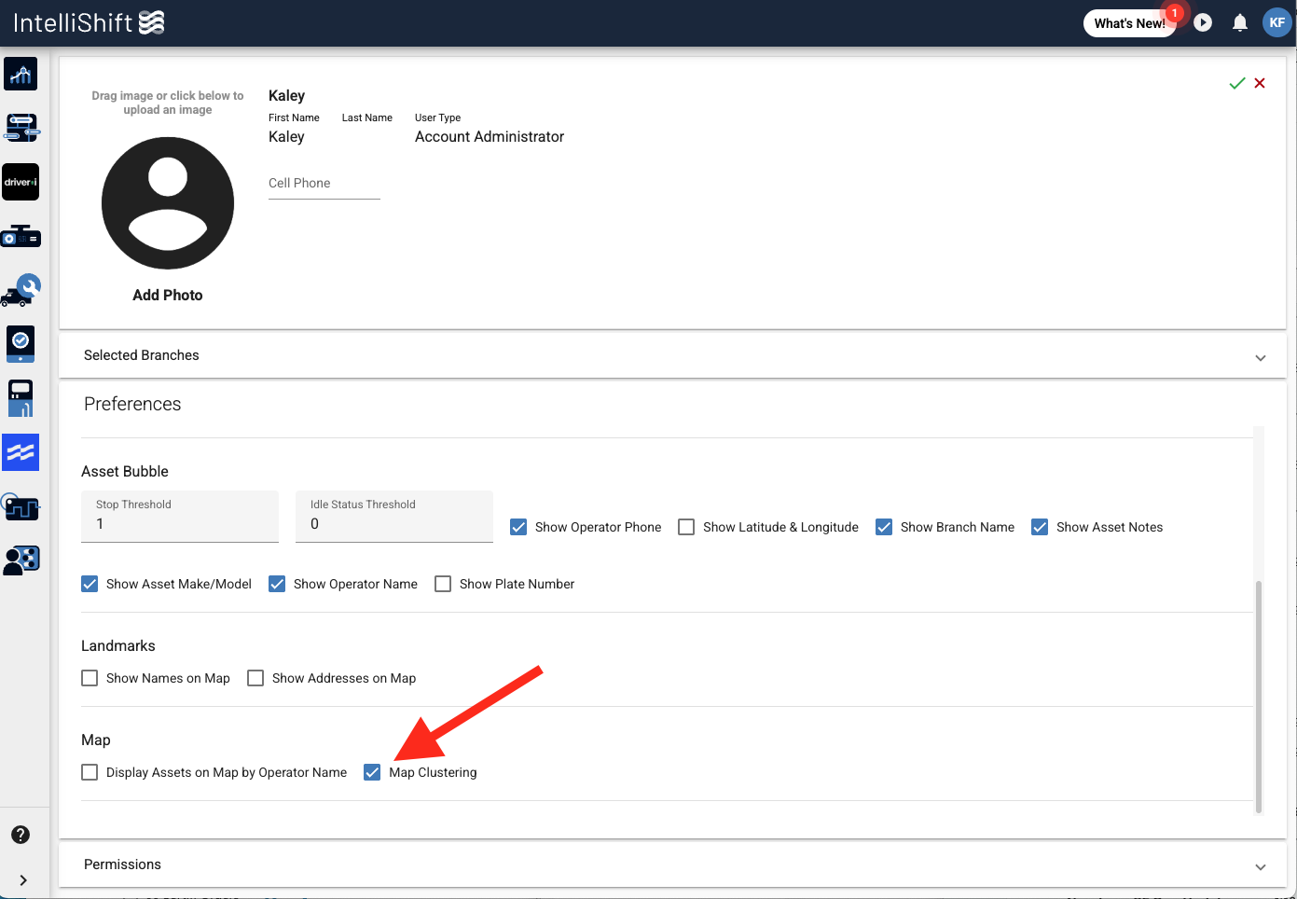Check the Show Plate Number checkbox
1297x899 pixels.
click(443, 584)
